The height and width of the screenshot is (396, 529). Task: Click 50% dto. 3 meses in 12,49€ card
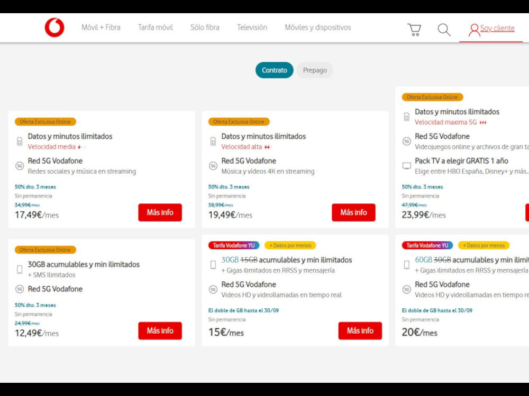[35, 305]
